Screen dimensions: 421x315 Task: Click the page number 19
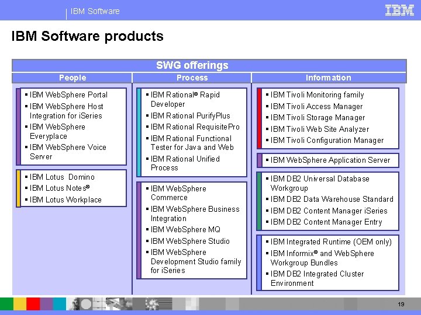click(x=401, y=304)
